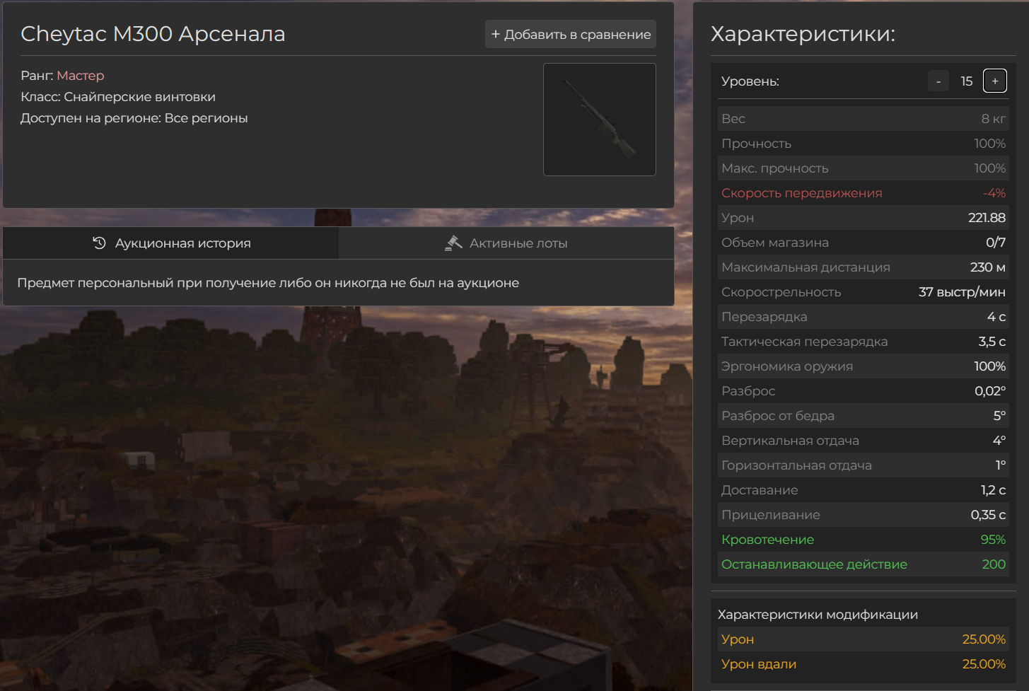
Task: Click the gavel icon beside Активные лоты
Action: point(453,243)
